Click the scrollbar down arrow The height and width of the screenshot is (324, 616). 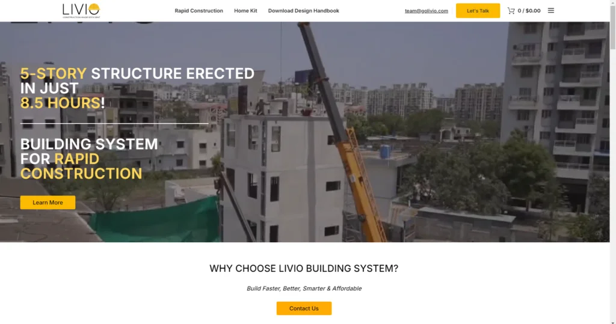612,322
